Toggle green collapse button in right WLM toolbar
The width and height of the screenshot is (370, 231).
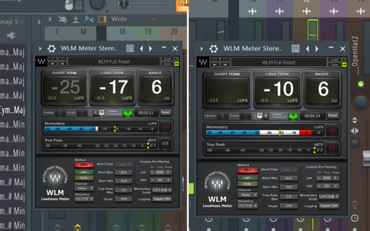pyautogui.click(x=344, y=65)
